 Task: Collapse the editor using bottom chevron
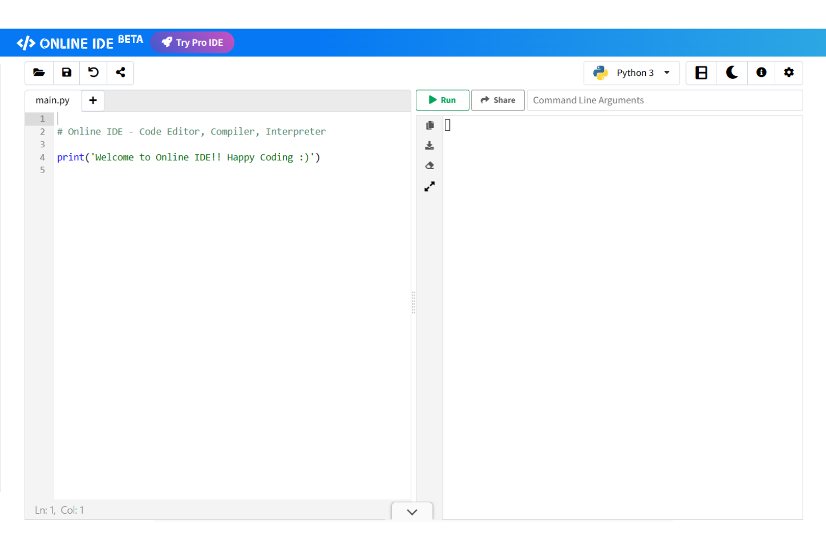coord(412,511)
